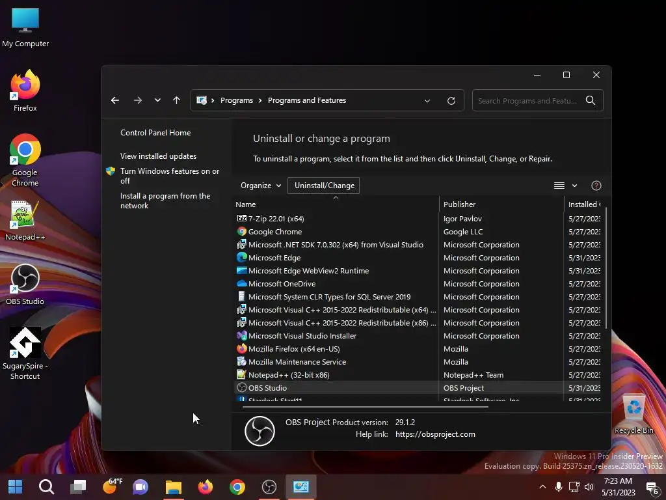Select Mozilla Maintenance Service row
666x500 pixels.
coord(418,362)
